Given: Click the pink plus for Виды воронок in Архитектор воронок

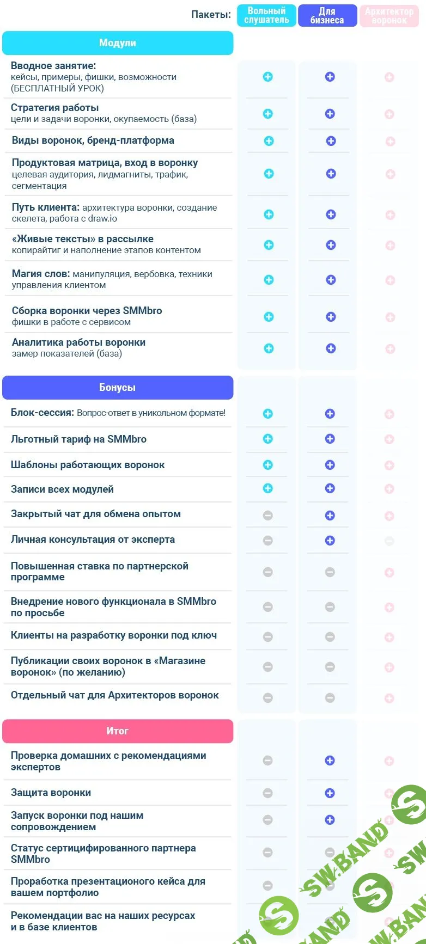Looking at the screenshot, I should [x=390, y=140].
